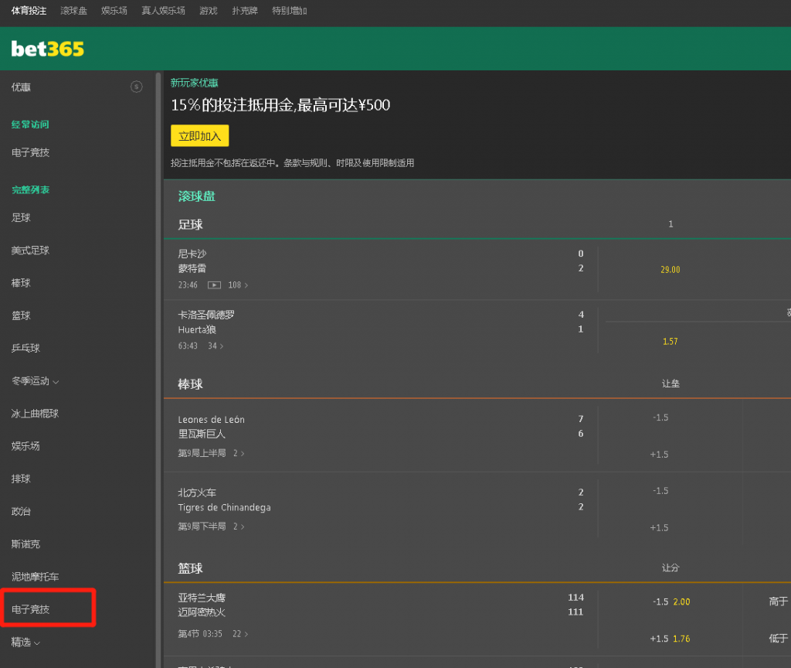Click the coin/dollar icon beside 优惠

coord(137,87)
